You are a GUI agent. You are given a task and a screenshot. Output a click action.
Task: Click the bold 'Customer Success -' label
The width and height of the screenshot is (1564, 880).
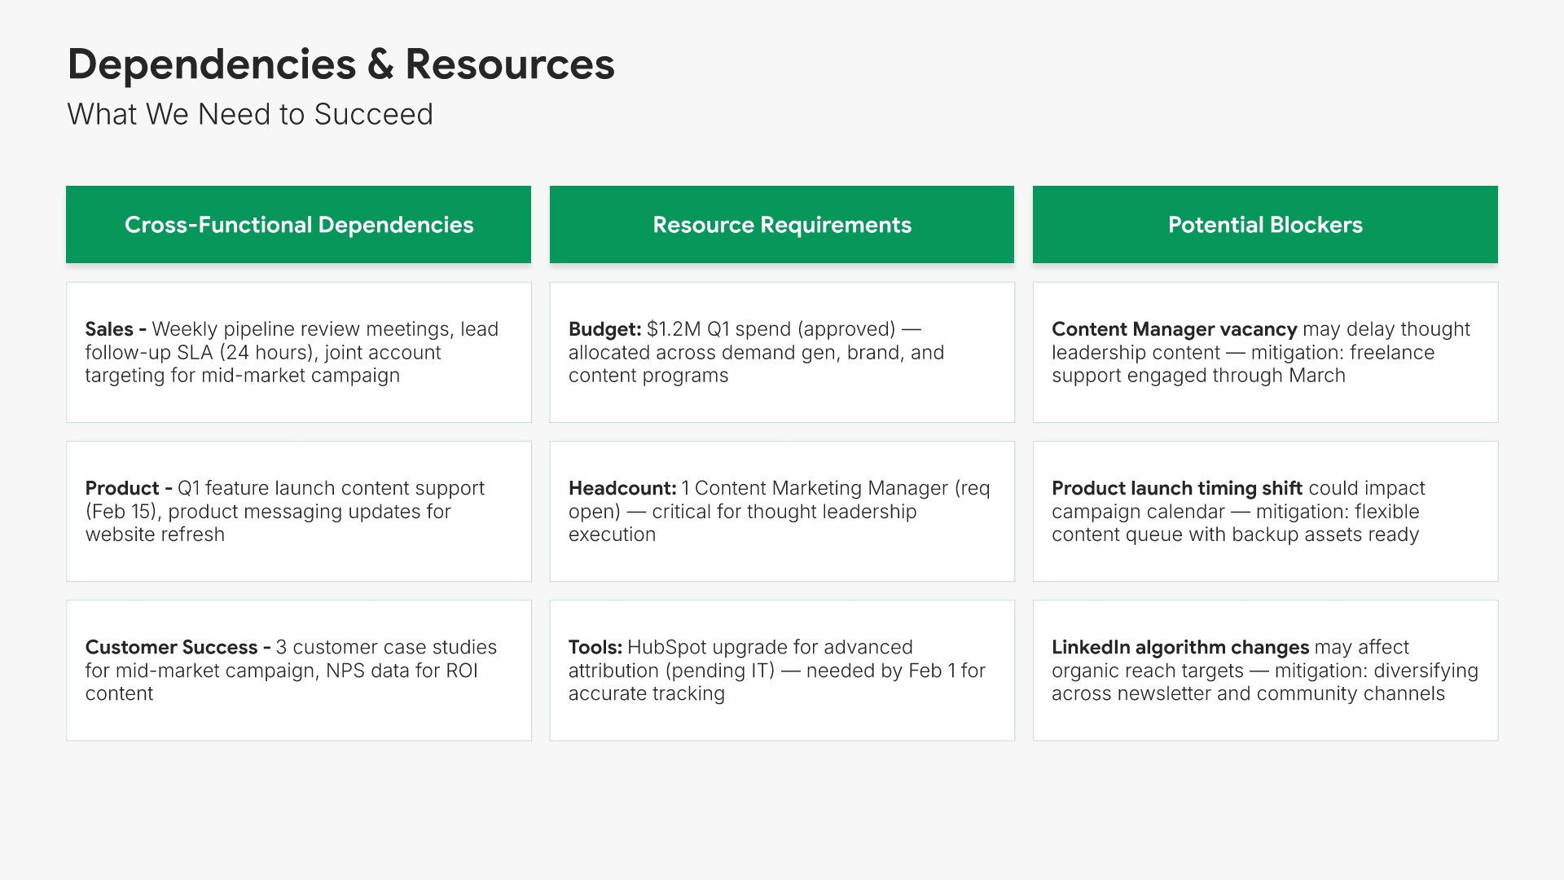click(x=178, y=647)
